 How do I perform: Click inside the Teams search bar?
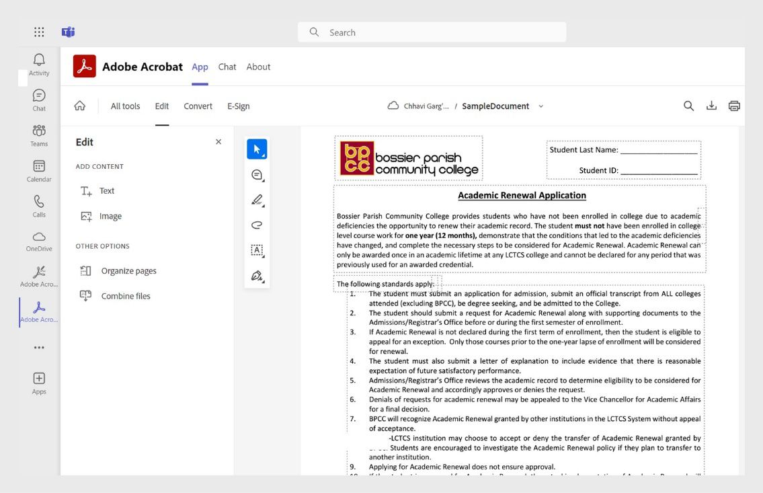pyautogui.click(x=432, y=32)
